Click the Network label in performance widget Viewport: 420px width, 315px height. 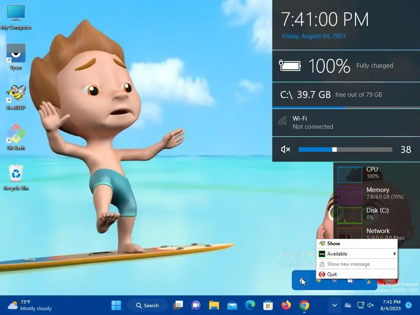click(378, 231)
